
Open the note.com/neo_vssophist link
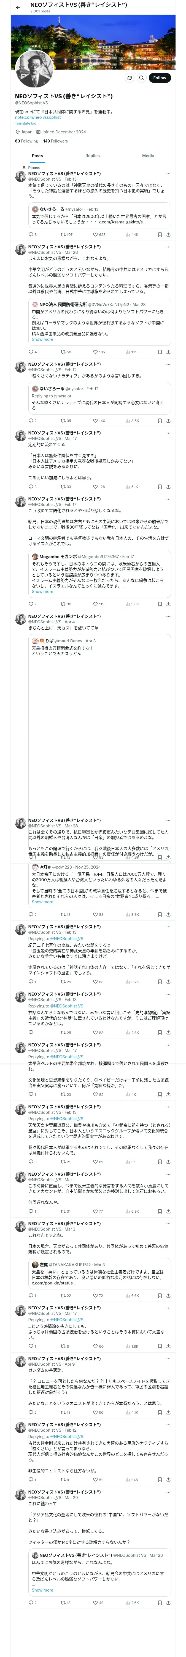pyautogui.click(x=38, y=117)
